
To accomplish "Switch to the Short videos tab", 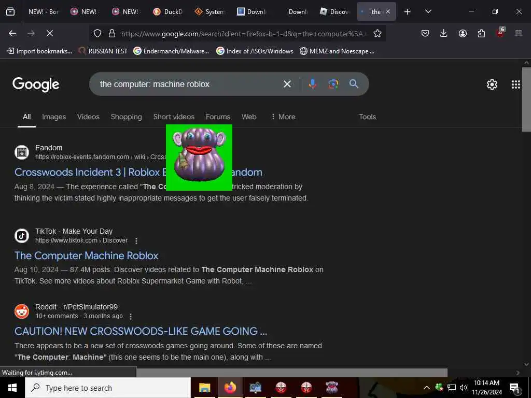I will pos(174,117).
